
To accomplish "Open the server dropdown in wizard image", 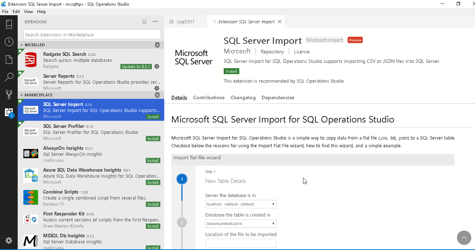I will click(241, 204).
